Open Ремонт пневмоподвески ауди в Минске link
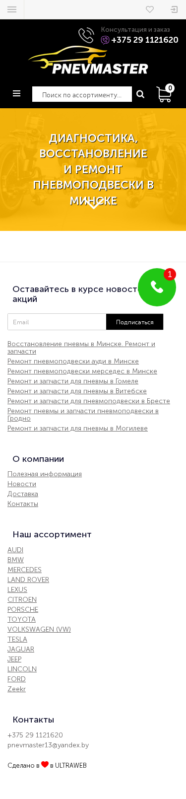Viewport: 186px width, 799px height. click(73, 361)
